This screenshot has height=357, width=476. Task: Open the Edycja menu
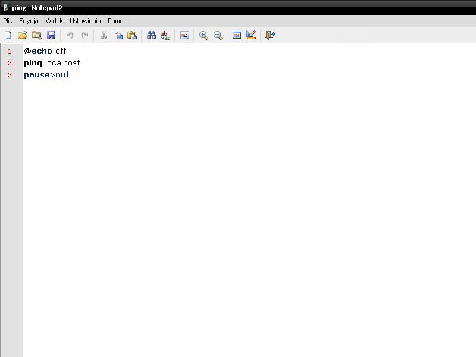29,21
